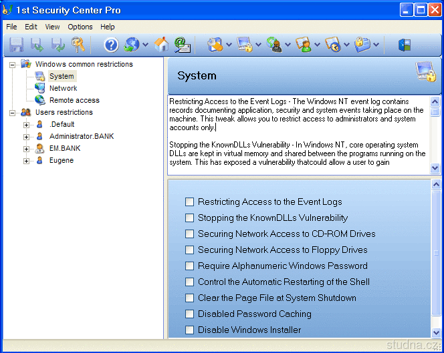
Task: Open dropdown arrow next to monitor-lock toolbar icon
Action: (259, 45)
